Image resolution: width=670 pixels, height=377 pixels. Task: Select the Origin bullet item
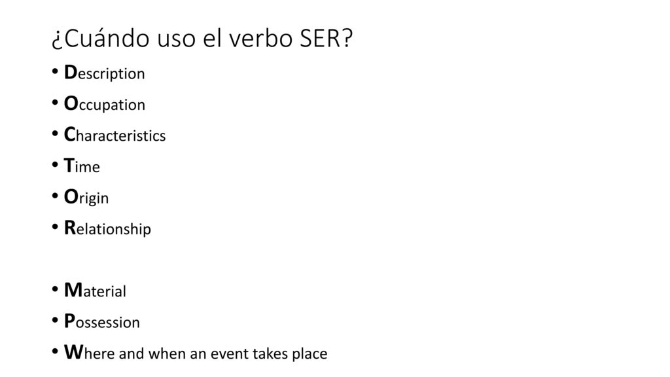(x=86, y=198)
